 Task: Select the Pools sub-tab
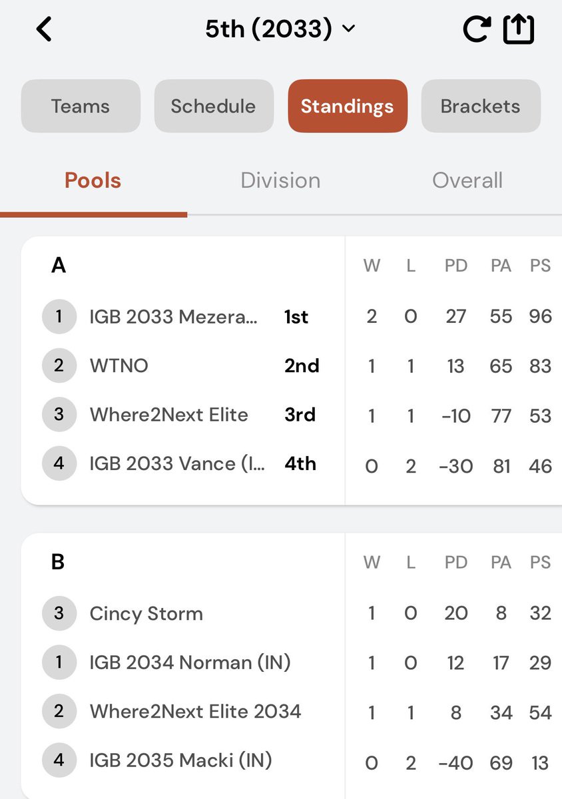(93, 180)
